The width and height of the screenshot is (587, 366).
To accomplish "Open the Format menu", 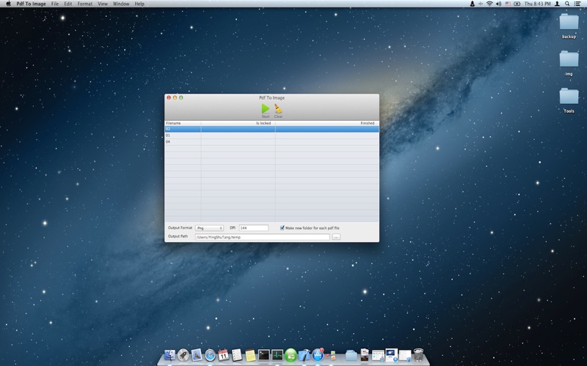I will pos(85,4).
